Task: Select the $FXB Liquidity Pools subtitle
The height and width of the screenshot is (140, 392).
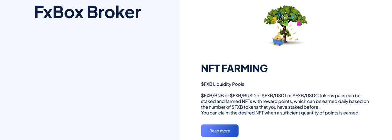Action: pyautogui.click(x=223, y=84)
